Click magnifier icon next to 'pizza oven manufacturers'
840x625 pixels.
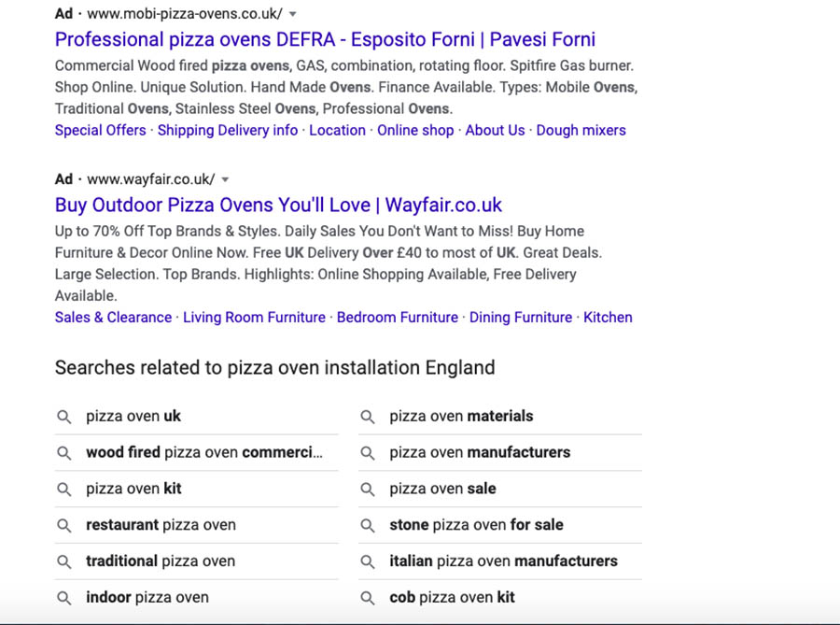(x=367, y=453)
